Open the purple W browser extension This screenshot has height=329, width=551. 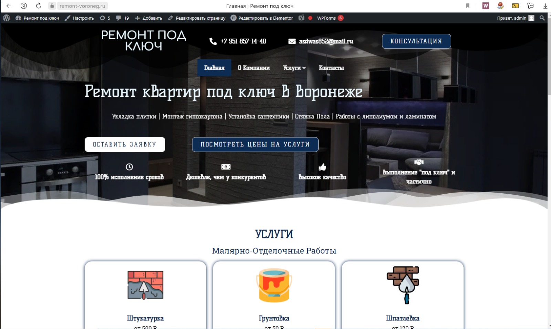[x=486, y=6]
